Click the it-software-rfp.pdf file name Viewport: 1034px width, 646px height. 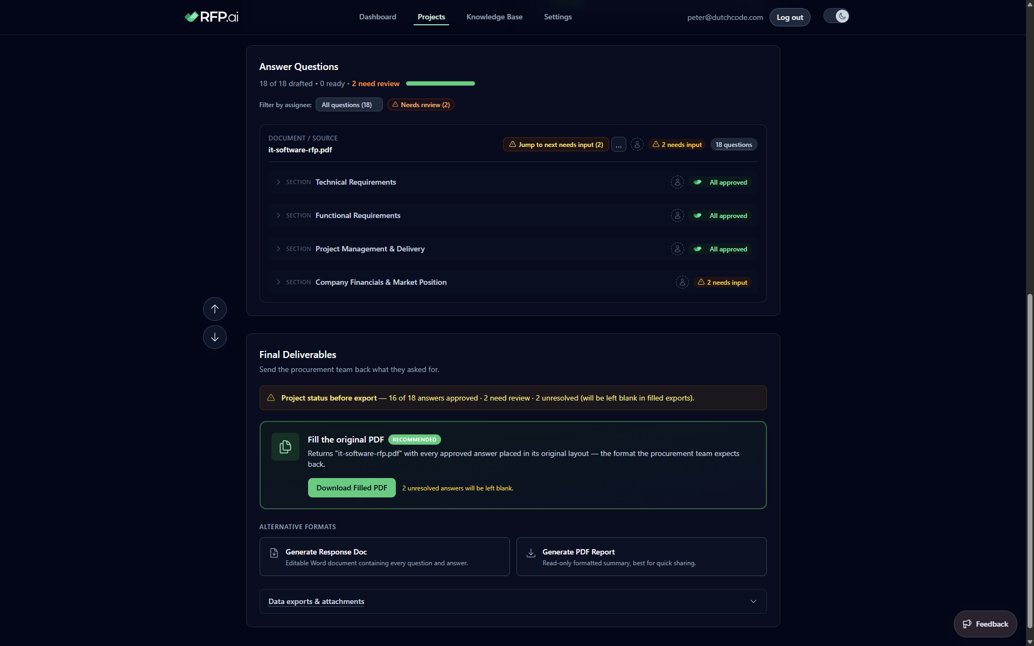300,150
